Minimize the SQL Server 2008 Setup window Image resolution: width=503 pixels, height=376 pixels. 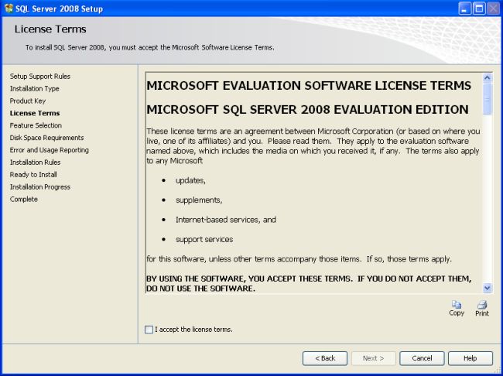coord(465,9)
